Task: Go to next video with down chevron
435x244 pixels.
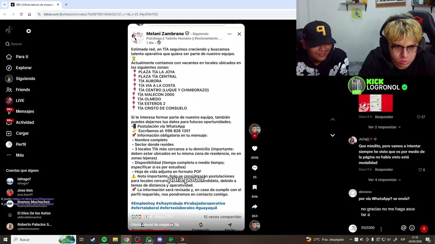Action: pos(333,135)
